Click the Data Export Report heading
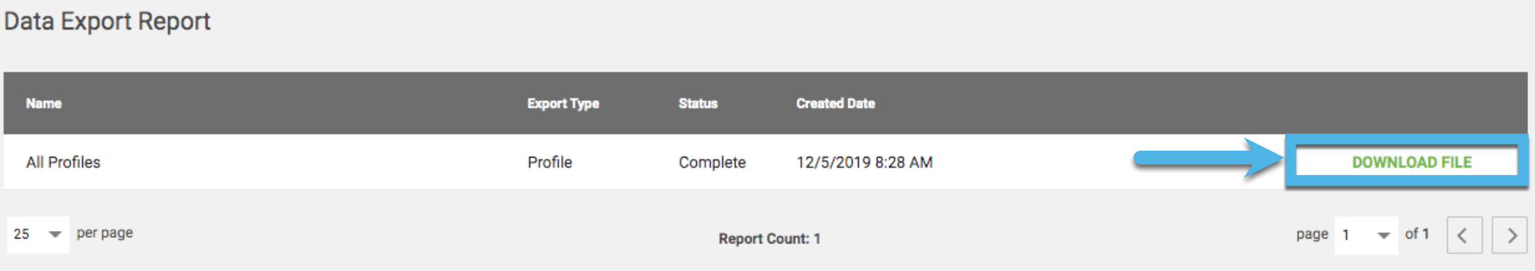Screen dimensions: 1535x271 tap(107, 21)
